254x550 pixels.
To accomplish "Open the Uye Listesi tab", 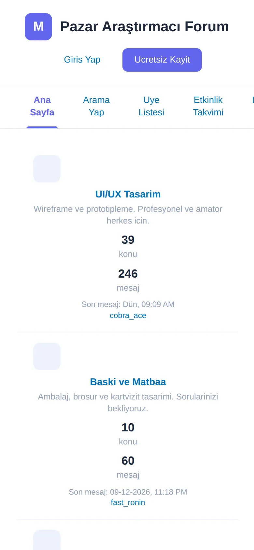I will (x=151, y=106).
